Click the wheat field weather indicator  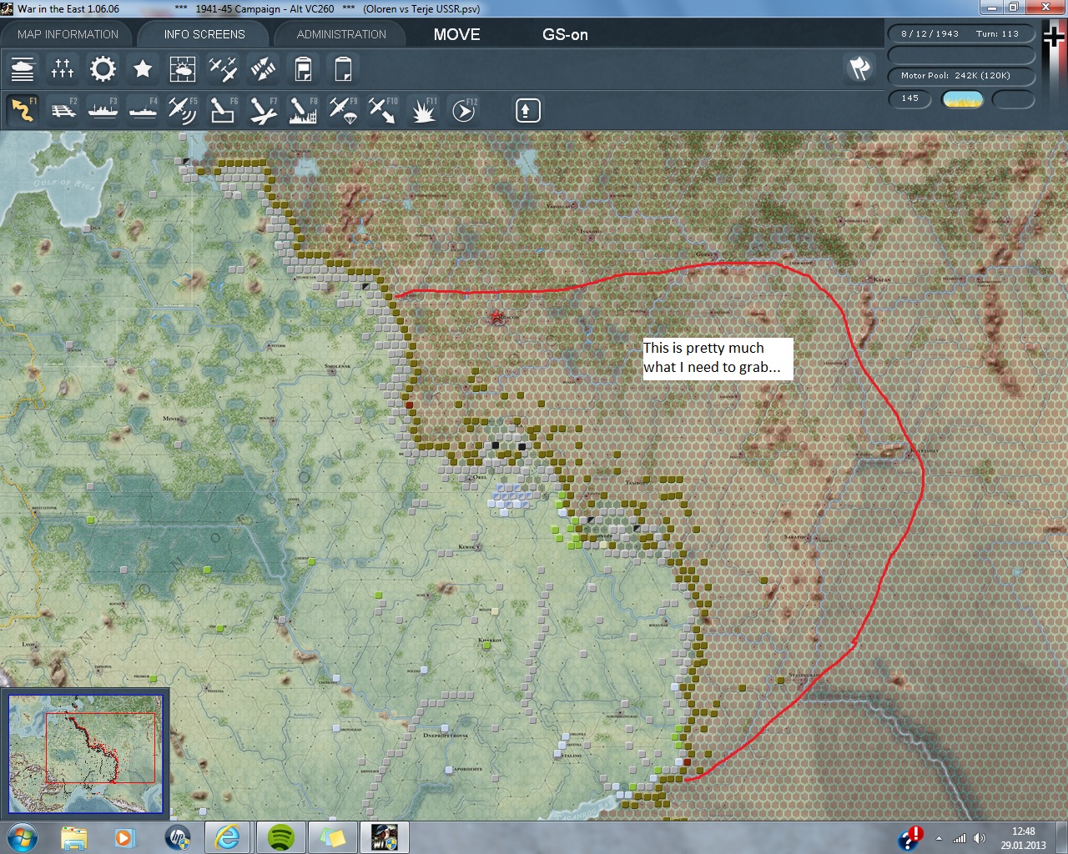click(962, 99)
